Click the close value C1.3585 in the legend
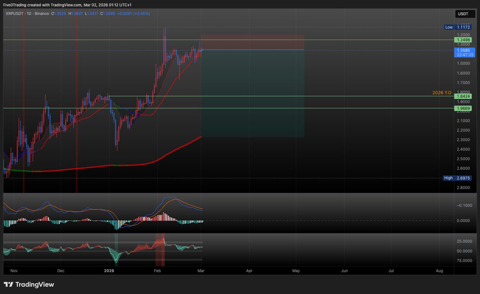Viewport: 480px width, 294px height. click(x=108, y=14)
